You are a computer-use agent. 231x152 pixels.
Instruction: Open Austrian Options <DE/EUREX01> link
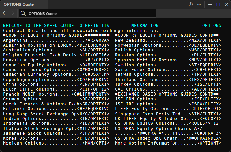pyautogui.click(x=93, y=45)
